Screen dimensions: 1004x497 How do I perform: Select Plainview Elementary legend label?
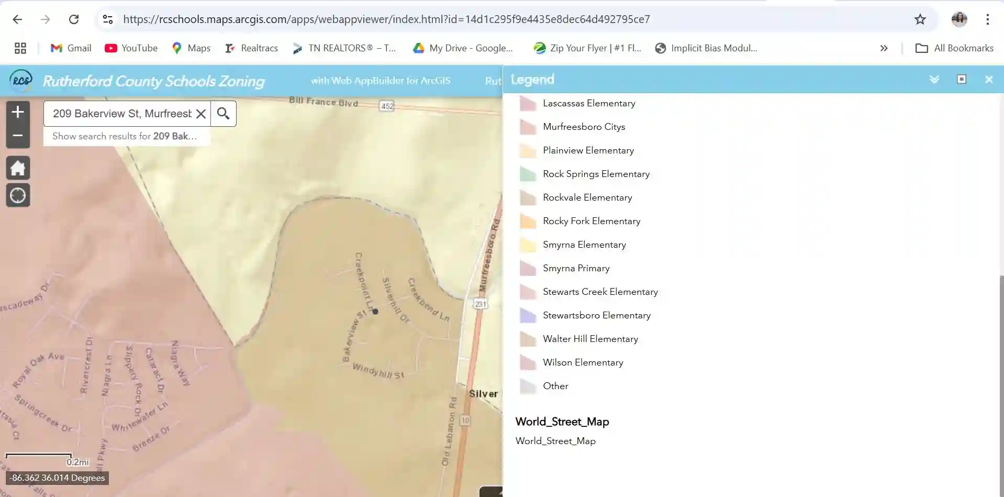(x=588, y=150)
